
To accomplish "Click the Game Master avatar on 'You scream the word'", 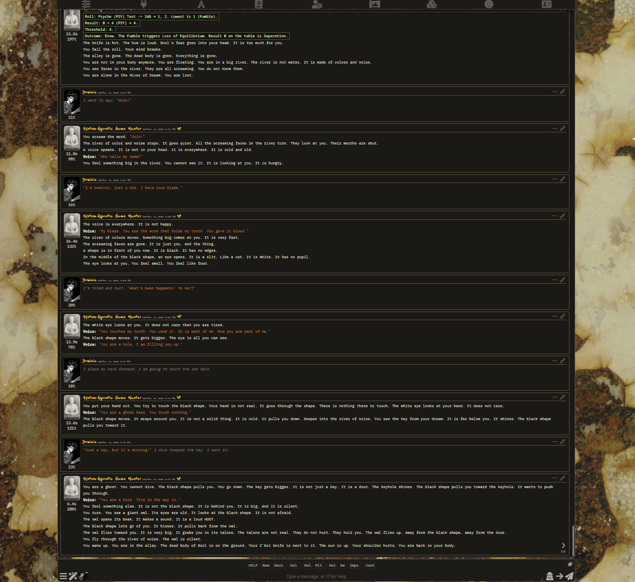I will 72,138.
